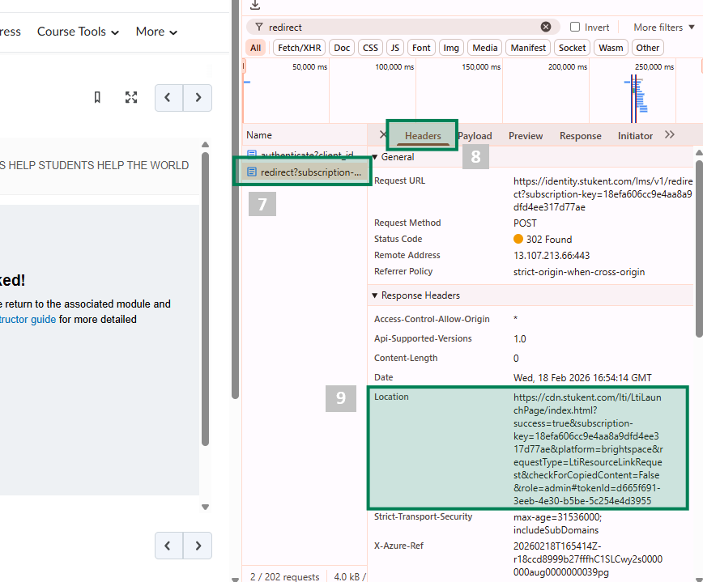703x582 pixels.
Task: Switch to the Preview tab
Action: [x=526, y=136]
